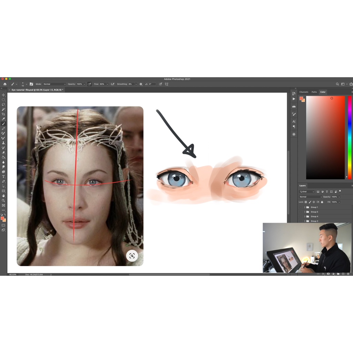Expand the Group 4 layer folder

pos(304,216)
